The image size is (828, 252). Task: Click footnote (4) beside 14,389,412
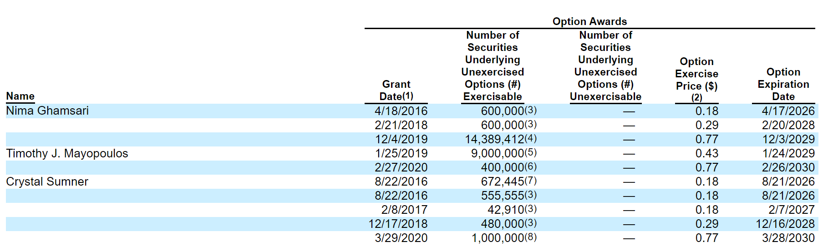531,138
